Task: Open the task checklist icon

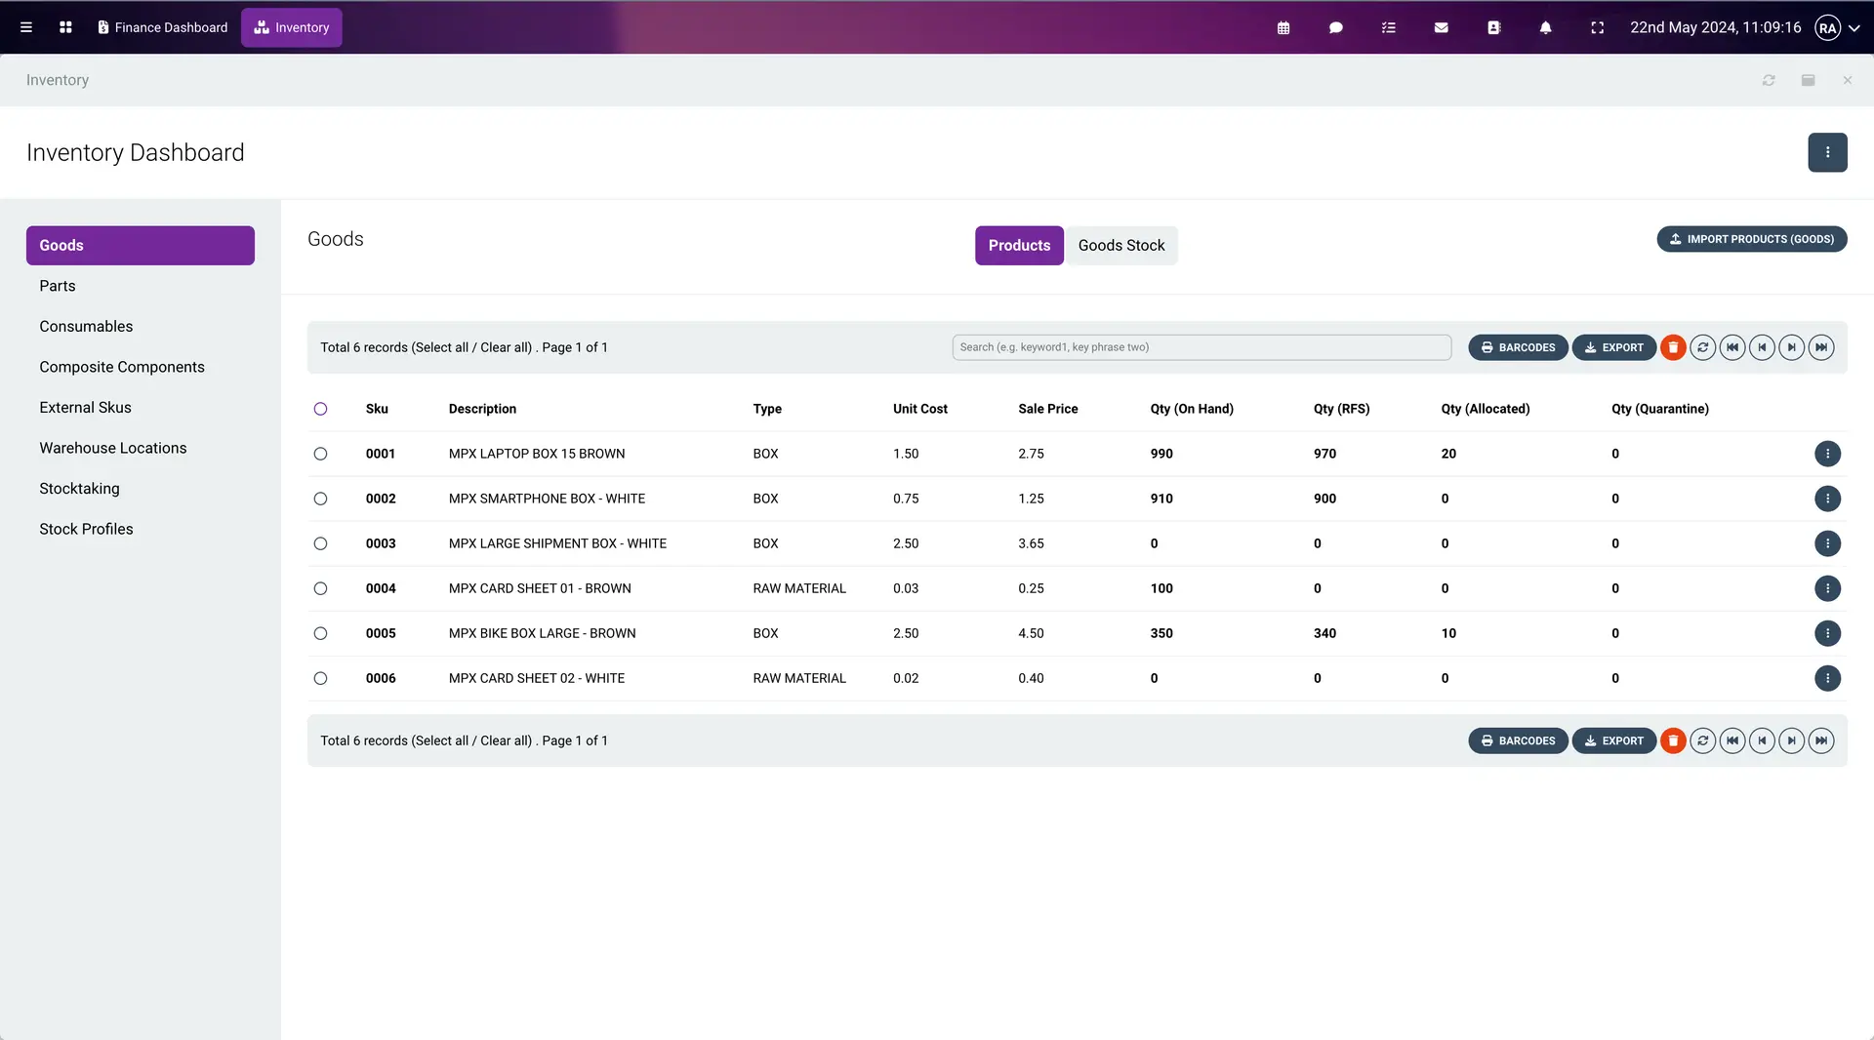Action: tap(1389, 27)
